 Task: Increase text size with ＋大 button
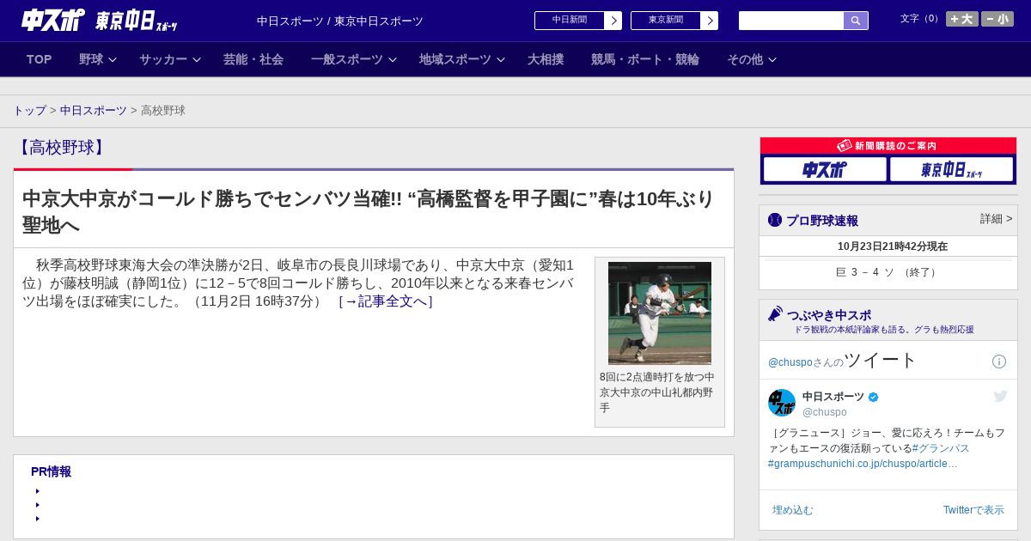[x=962, y=19]
